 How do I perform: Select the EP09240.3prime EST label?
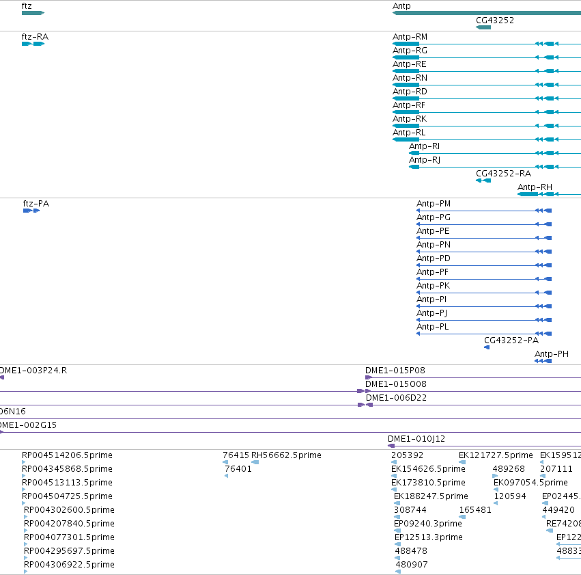[428, 524]
